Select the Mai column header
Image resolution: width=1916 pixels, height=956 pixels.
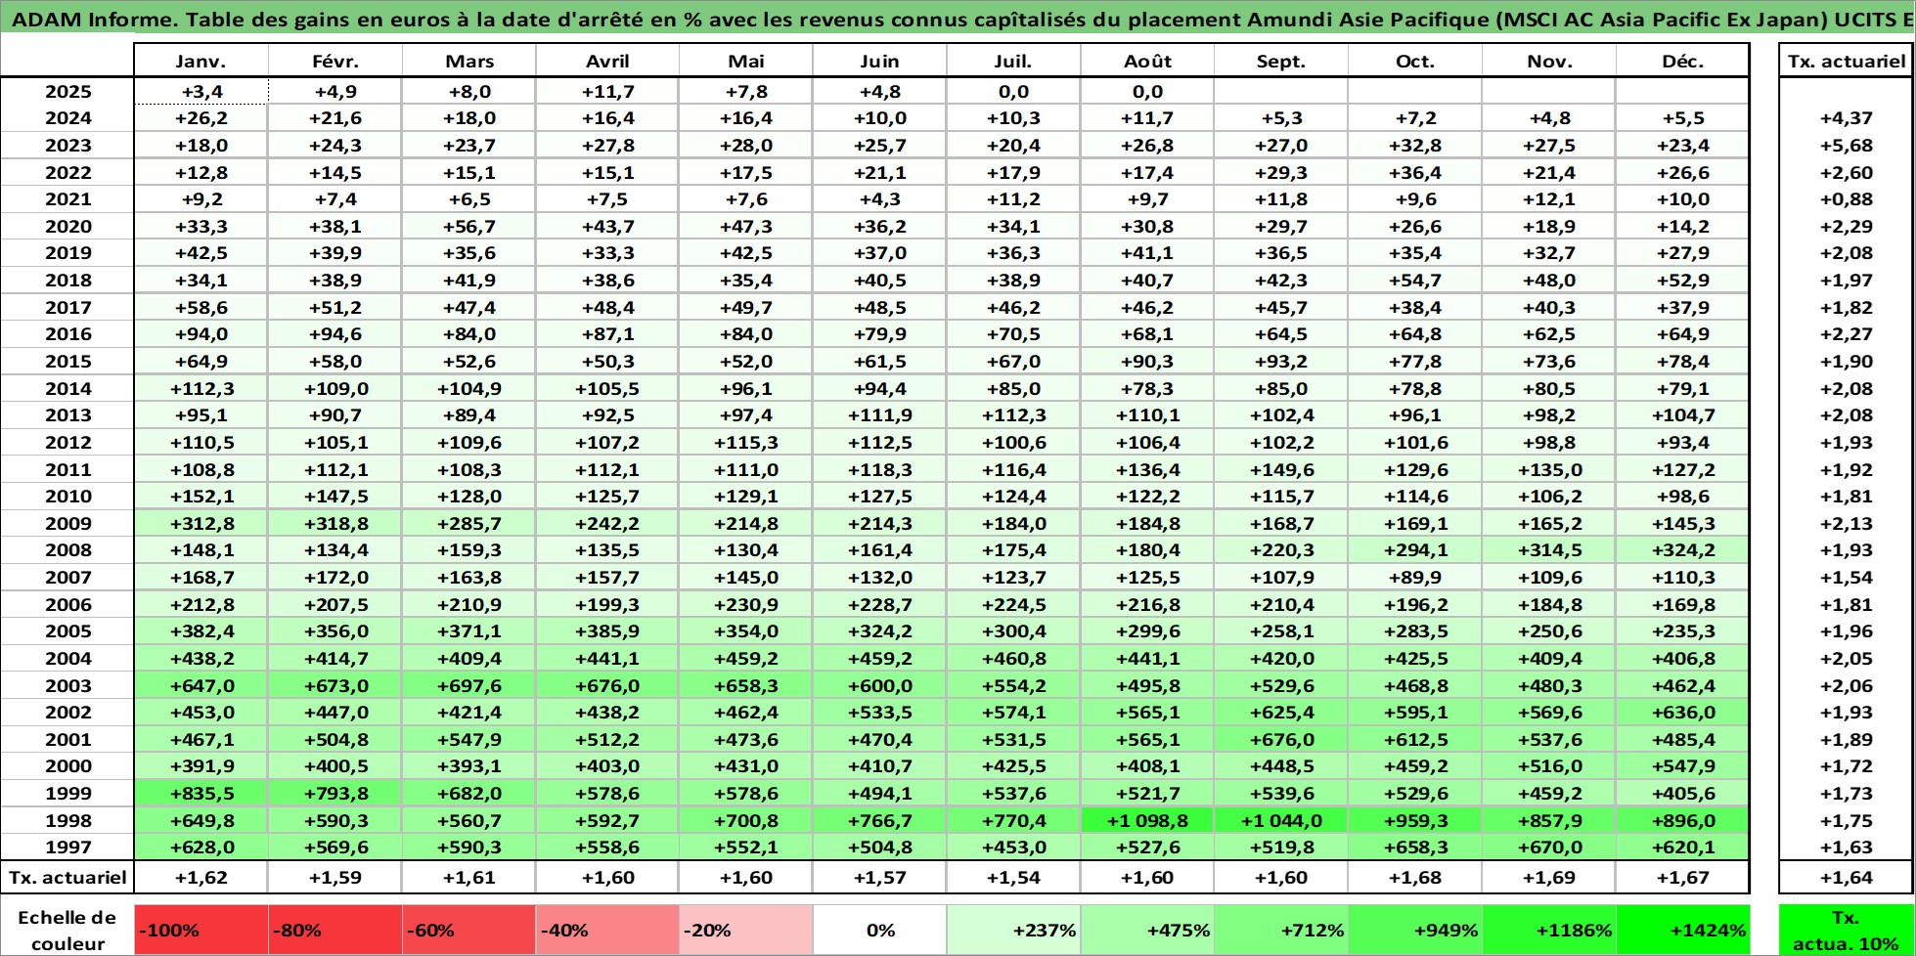click(746, 61)
